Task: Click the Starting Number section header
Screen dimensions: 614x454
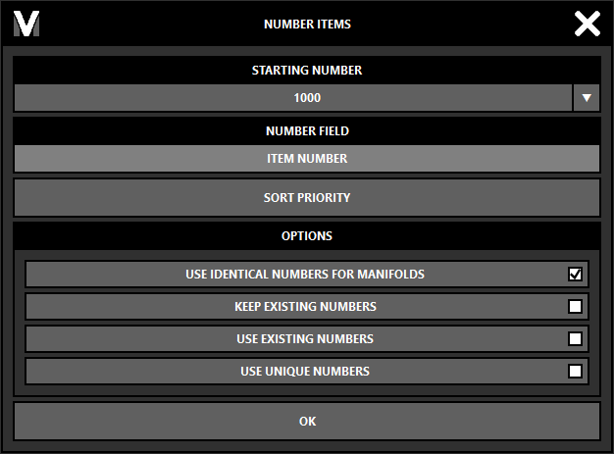Action: point(306,71)
